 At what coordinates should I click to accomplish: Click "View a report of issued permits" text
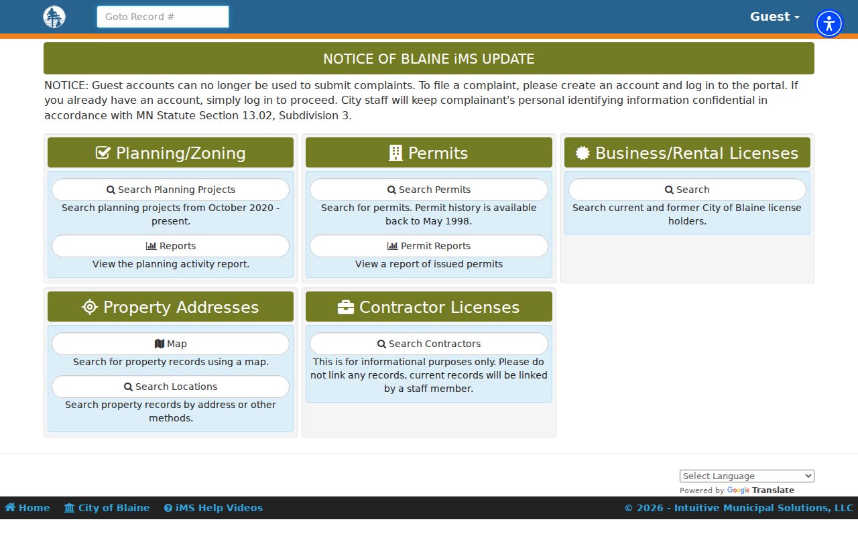click(429, 264)
